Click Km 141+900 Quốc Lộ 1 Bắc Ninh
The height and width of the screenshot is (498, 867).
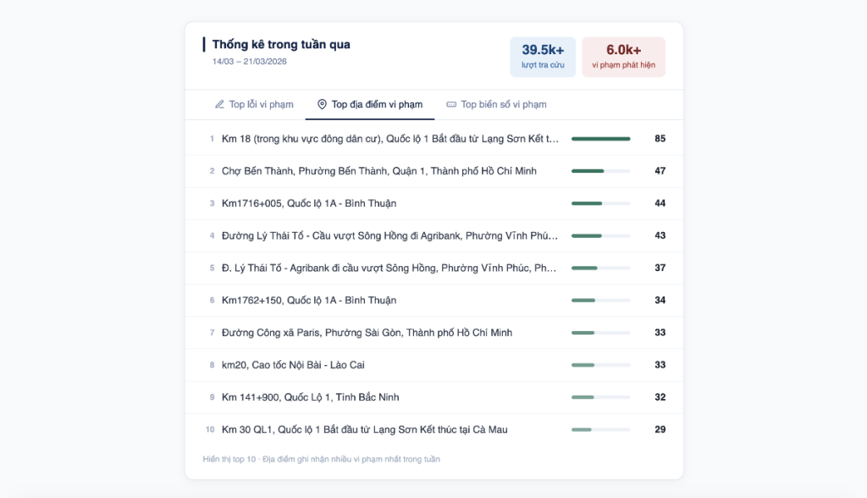click(310, 397)
